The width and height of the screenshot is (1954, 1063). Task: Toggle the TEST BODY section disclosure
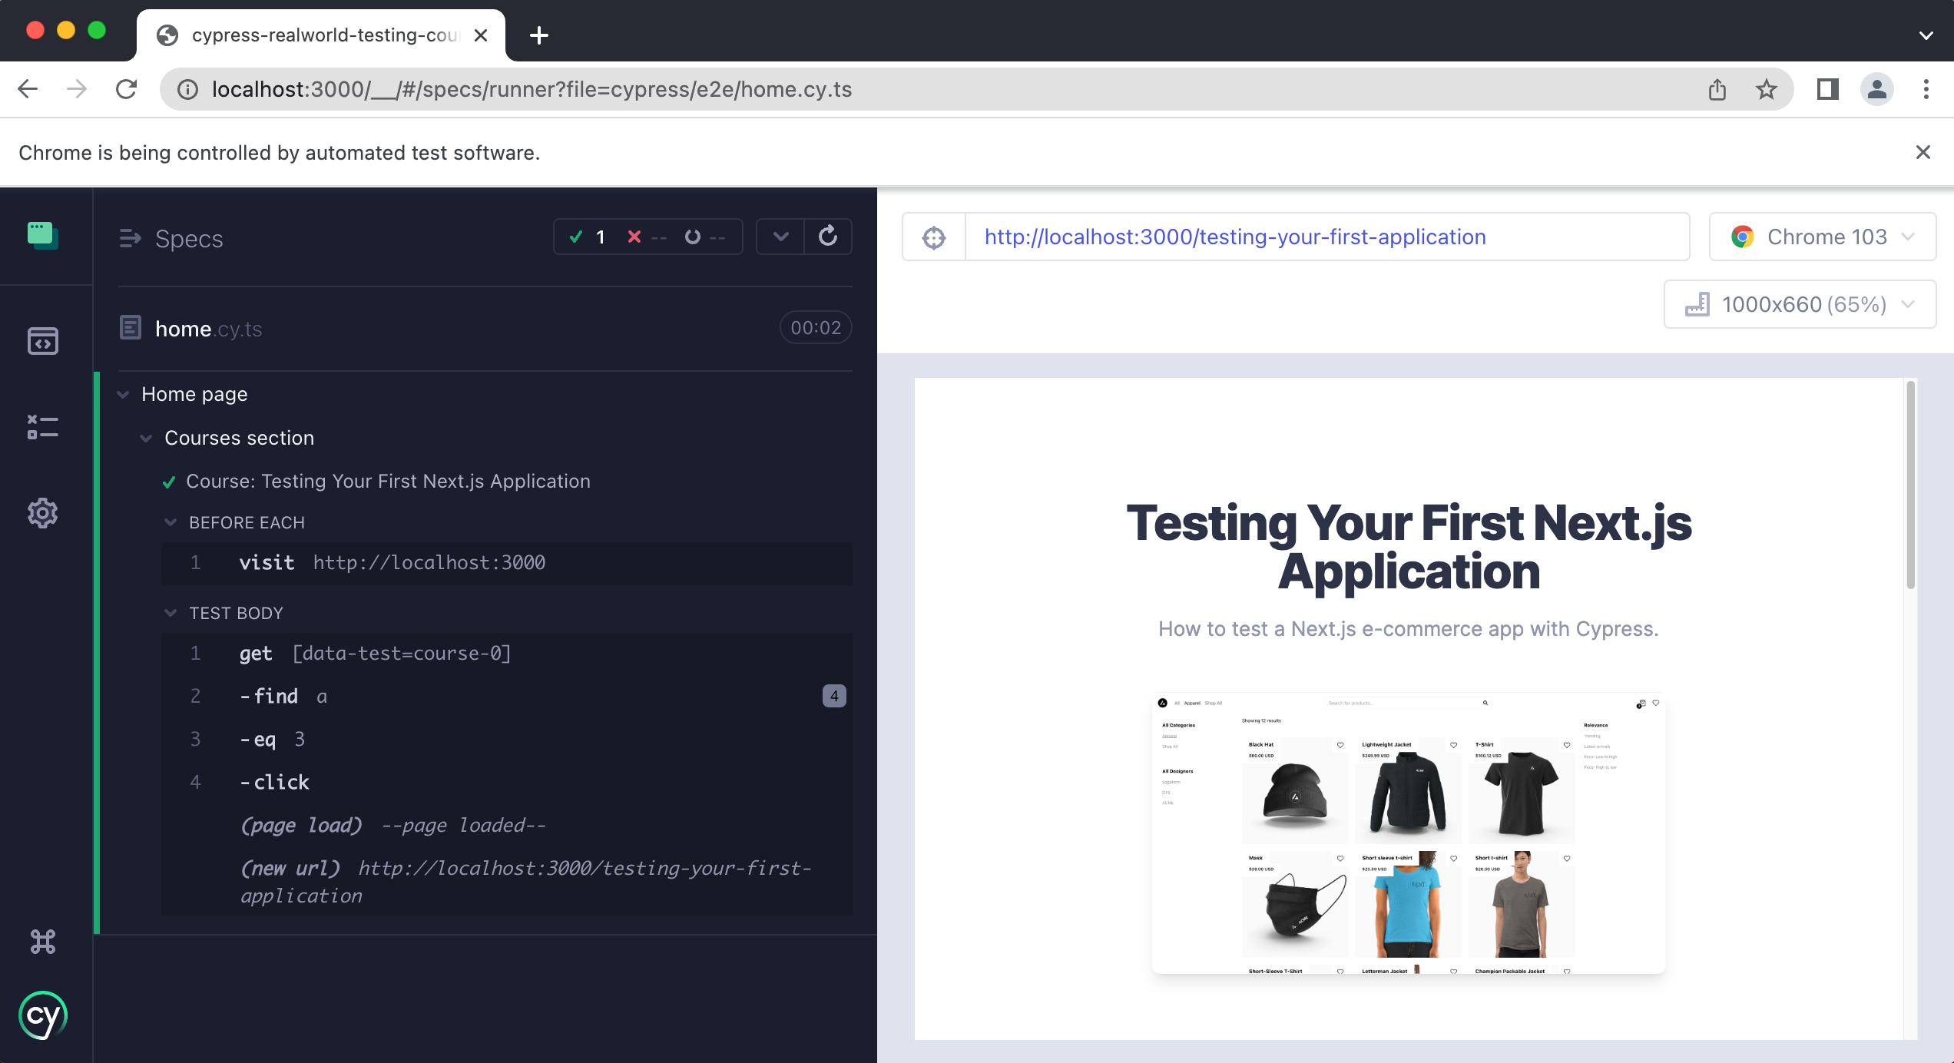coord(171,611)
